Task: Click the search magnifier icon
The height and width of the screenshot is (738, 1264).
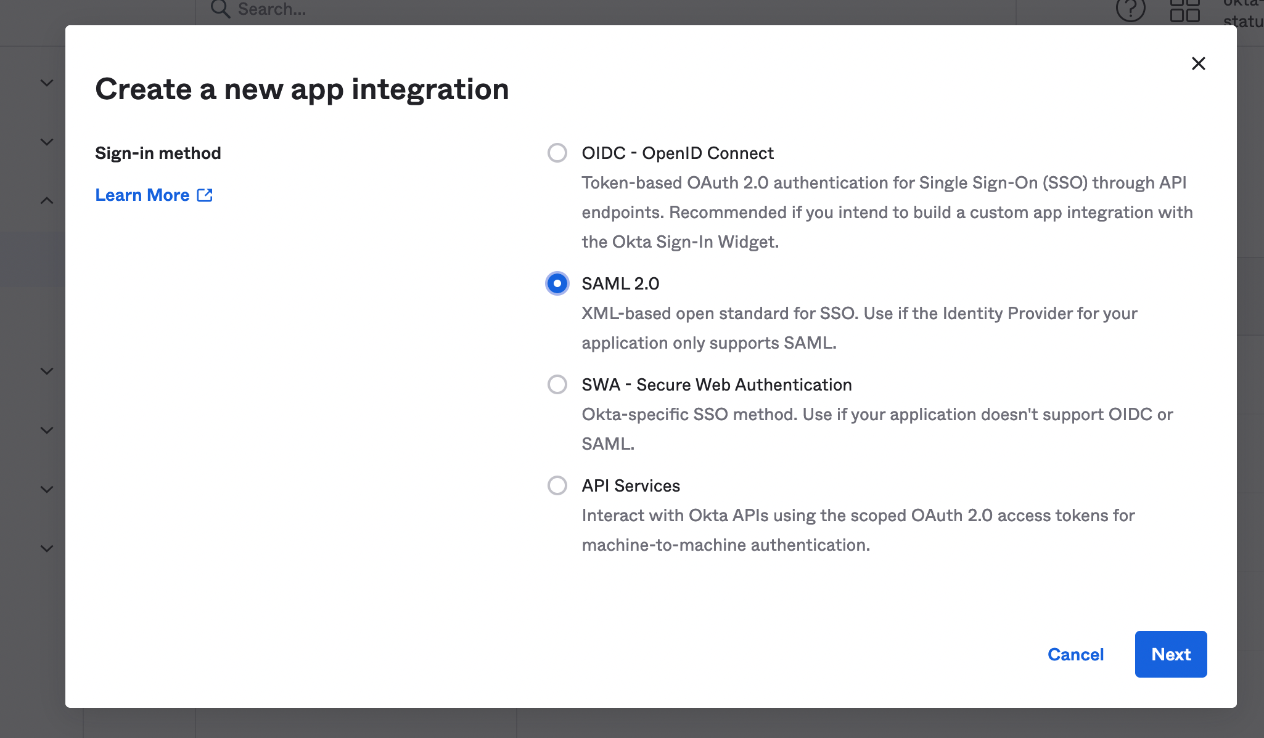Action: (x=220, y=9)
